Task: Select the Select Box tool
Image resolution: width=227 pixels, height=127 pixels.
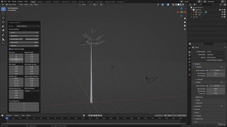Action: coord(3,9)
